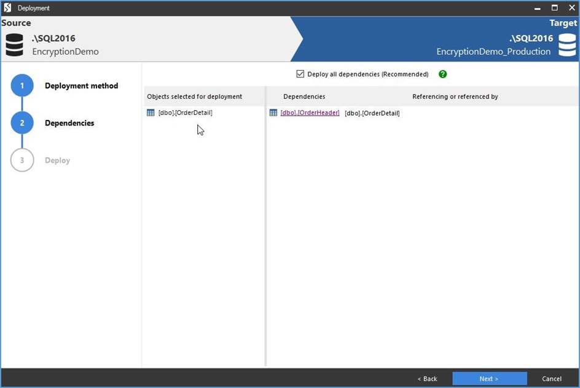Viewport: 580px width, 388px height.
Task: Click the app logo in the title bar
Action: 7,8
